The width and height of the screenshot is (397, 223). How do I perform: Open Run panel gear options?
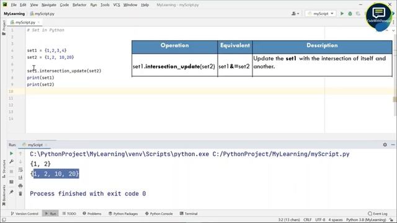385,144
